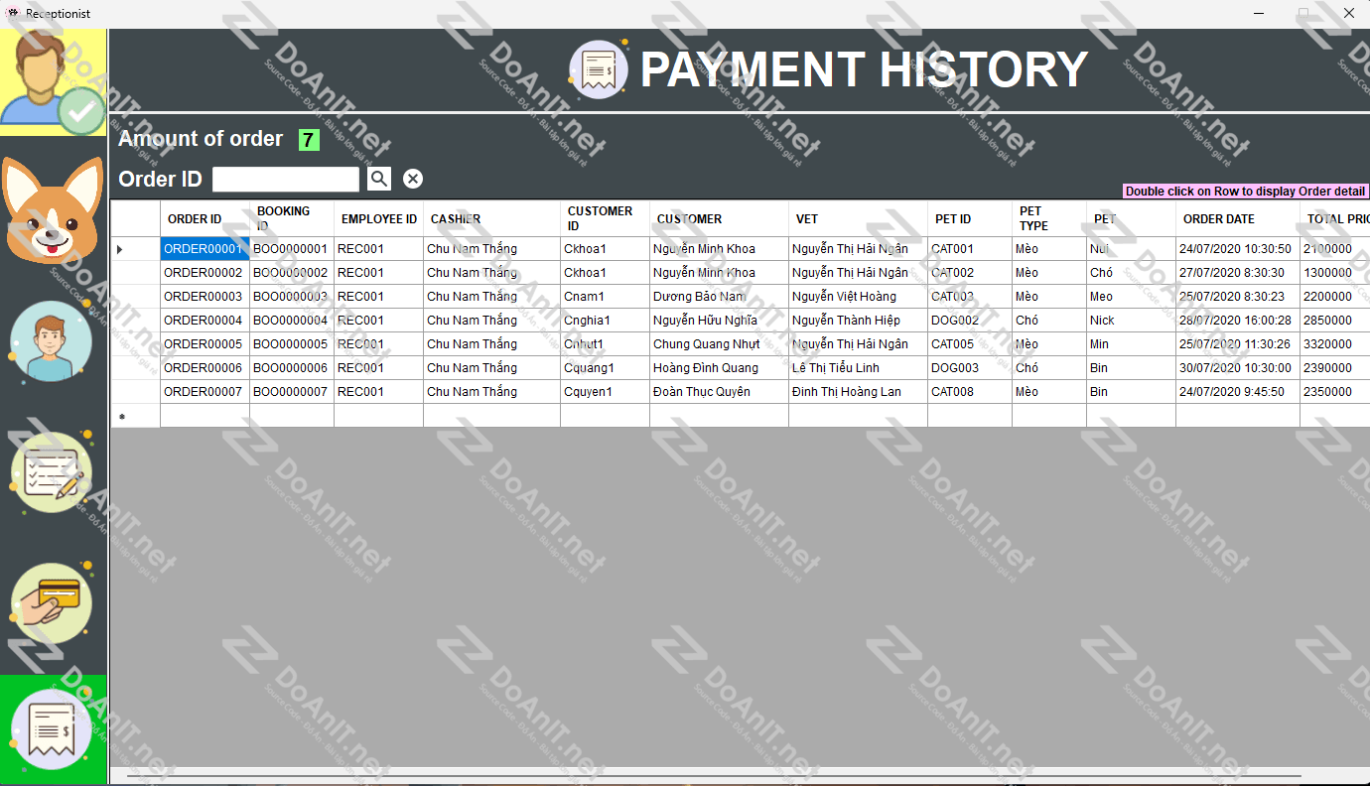Click total price cell 2850000
Screen dimensions: 1370x786
click(1335, 321)
